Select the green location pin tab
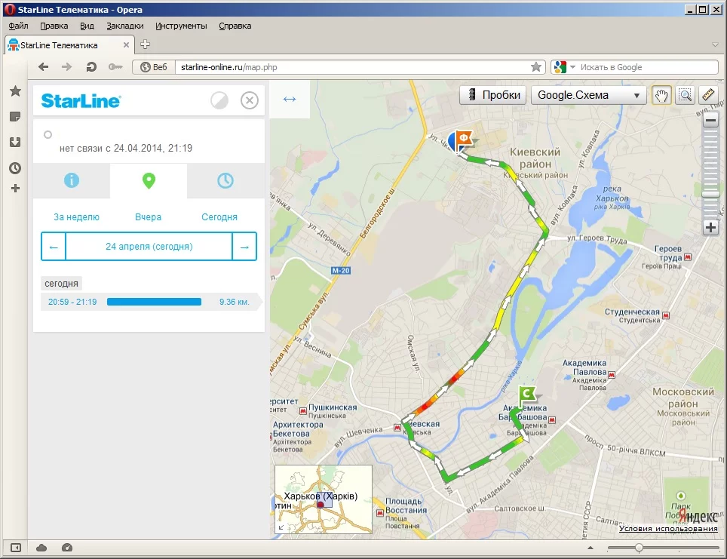This screenshot has width=727, height=559. pyautogui.click(x=149, y=180)
